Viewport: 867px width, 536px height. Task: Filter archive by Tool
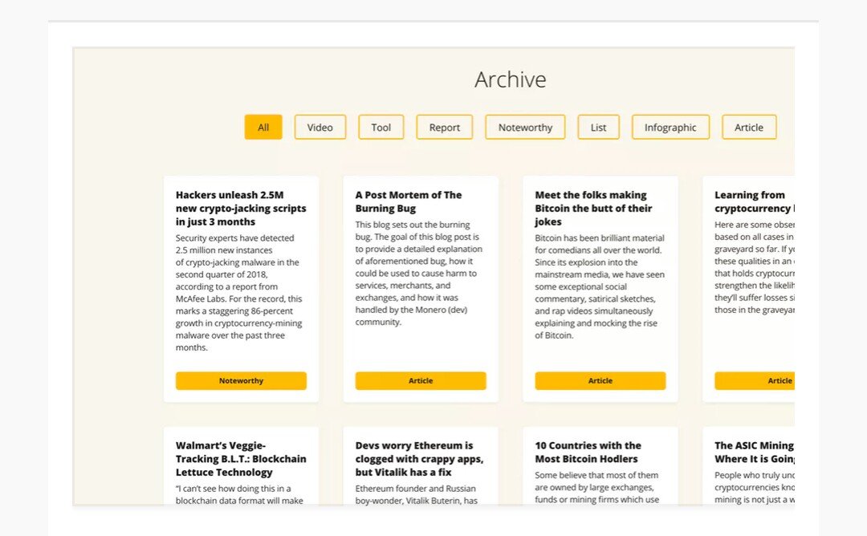[x=381, y=127]
